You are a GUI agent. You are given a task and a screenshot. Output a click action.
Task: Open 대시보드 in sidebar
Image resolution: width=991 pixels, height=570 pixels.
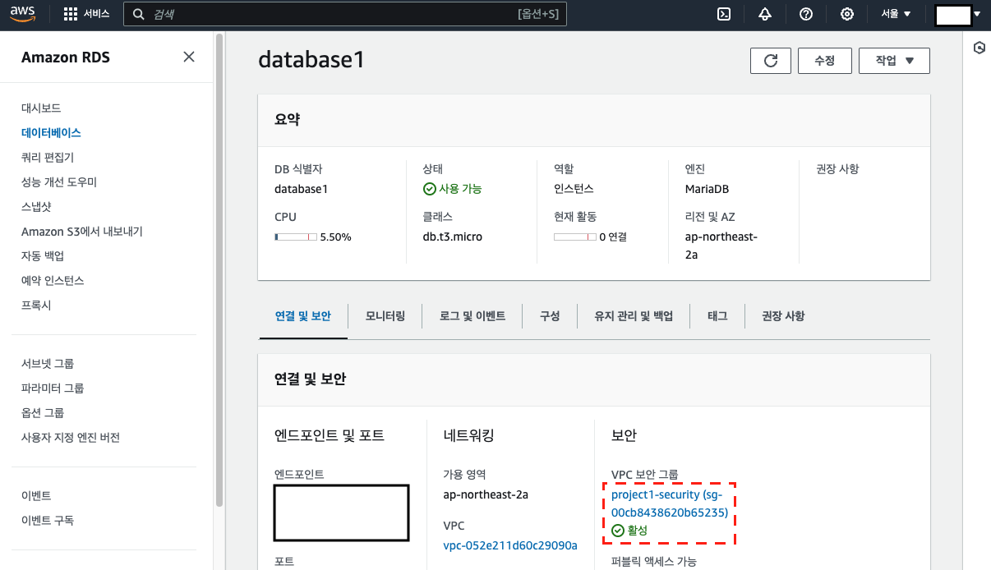point(41,108)
